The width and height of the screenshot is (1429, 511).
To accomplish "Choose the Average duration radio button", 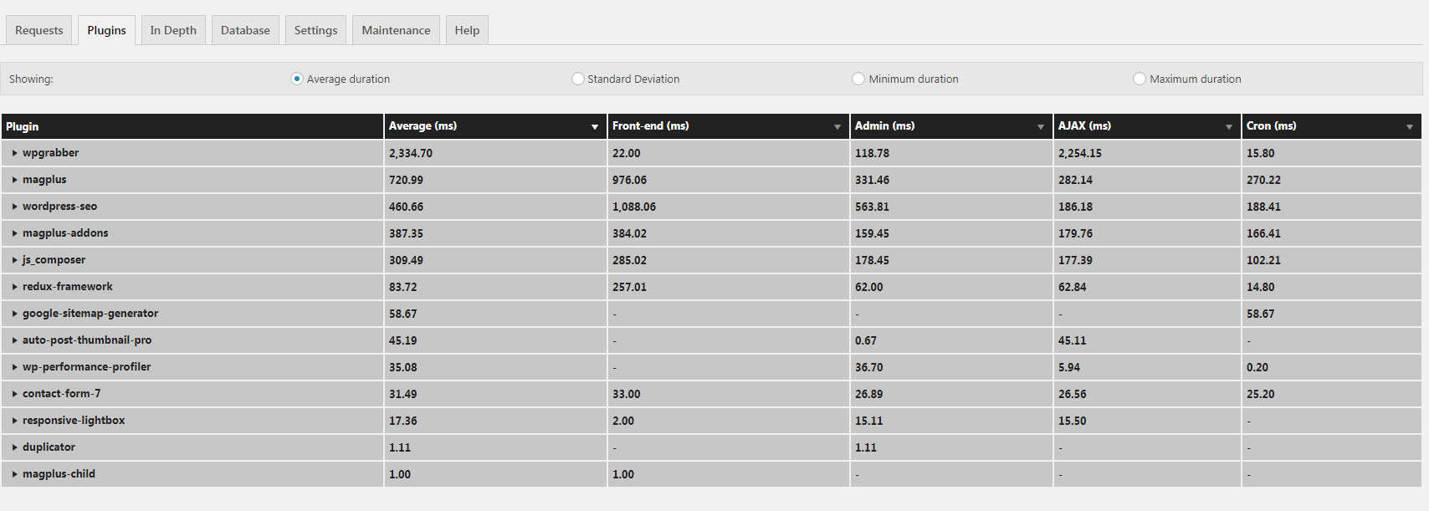I will pos(296,79).
